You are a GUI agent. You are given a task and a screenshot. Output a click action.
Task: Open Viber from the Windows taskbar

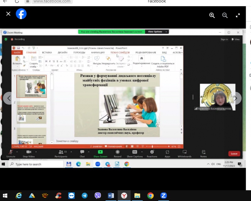pos(98,195)
